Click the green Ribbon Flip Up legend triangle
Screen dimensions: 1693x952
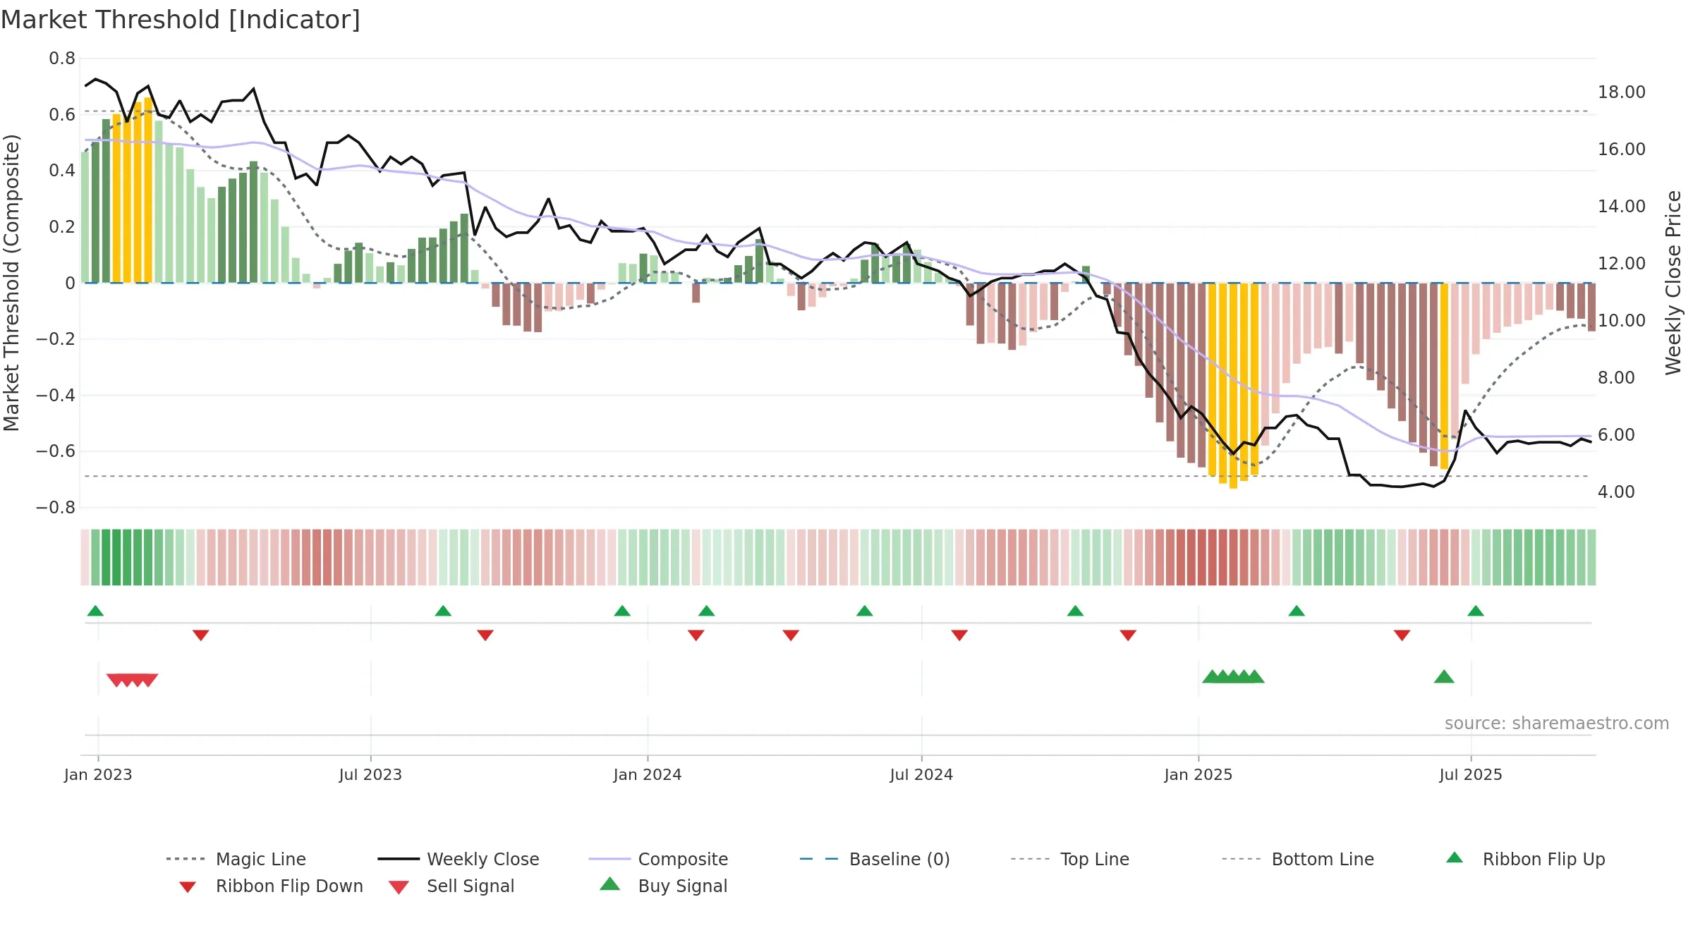1455,858
